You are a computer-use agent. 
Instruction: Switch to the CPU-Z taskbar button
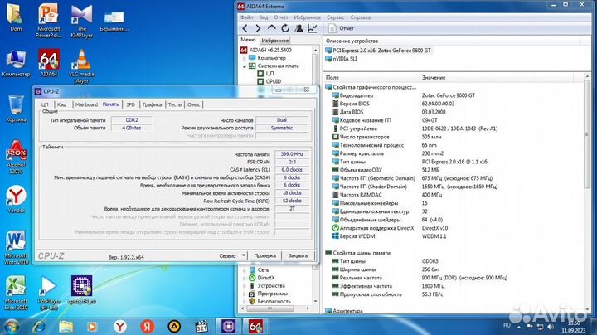tap(229, 326)
